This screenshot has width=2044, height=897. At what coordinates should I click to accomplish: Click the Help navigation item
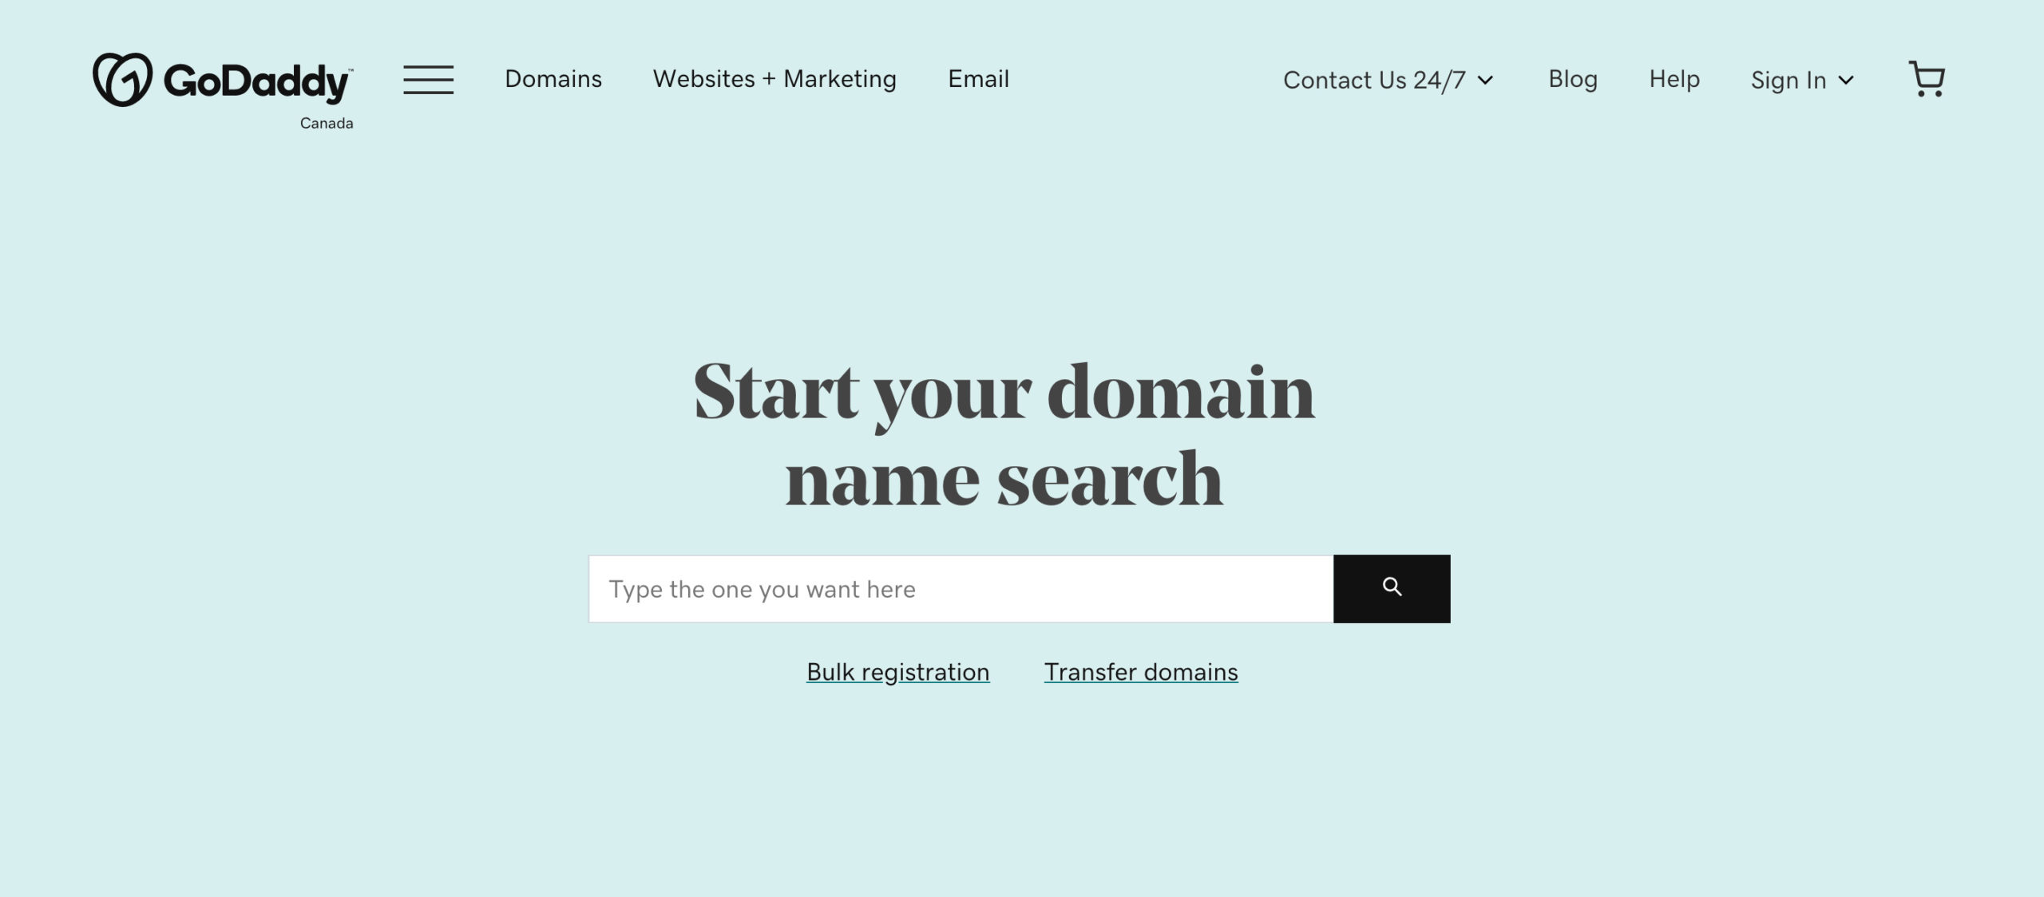[x=1674, y=78]
